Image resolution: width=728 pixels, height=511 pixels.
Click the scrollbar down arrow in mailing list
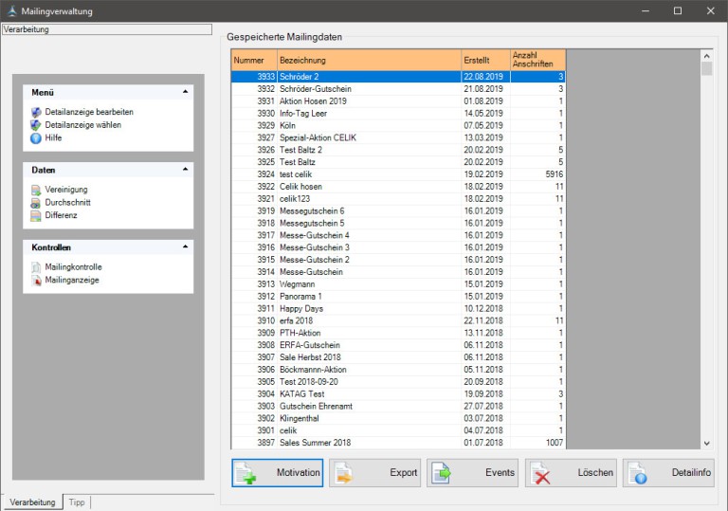click(706, 443)
